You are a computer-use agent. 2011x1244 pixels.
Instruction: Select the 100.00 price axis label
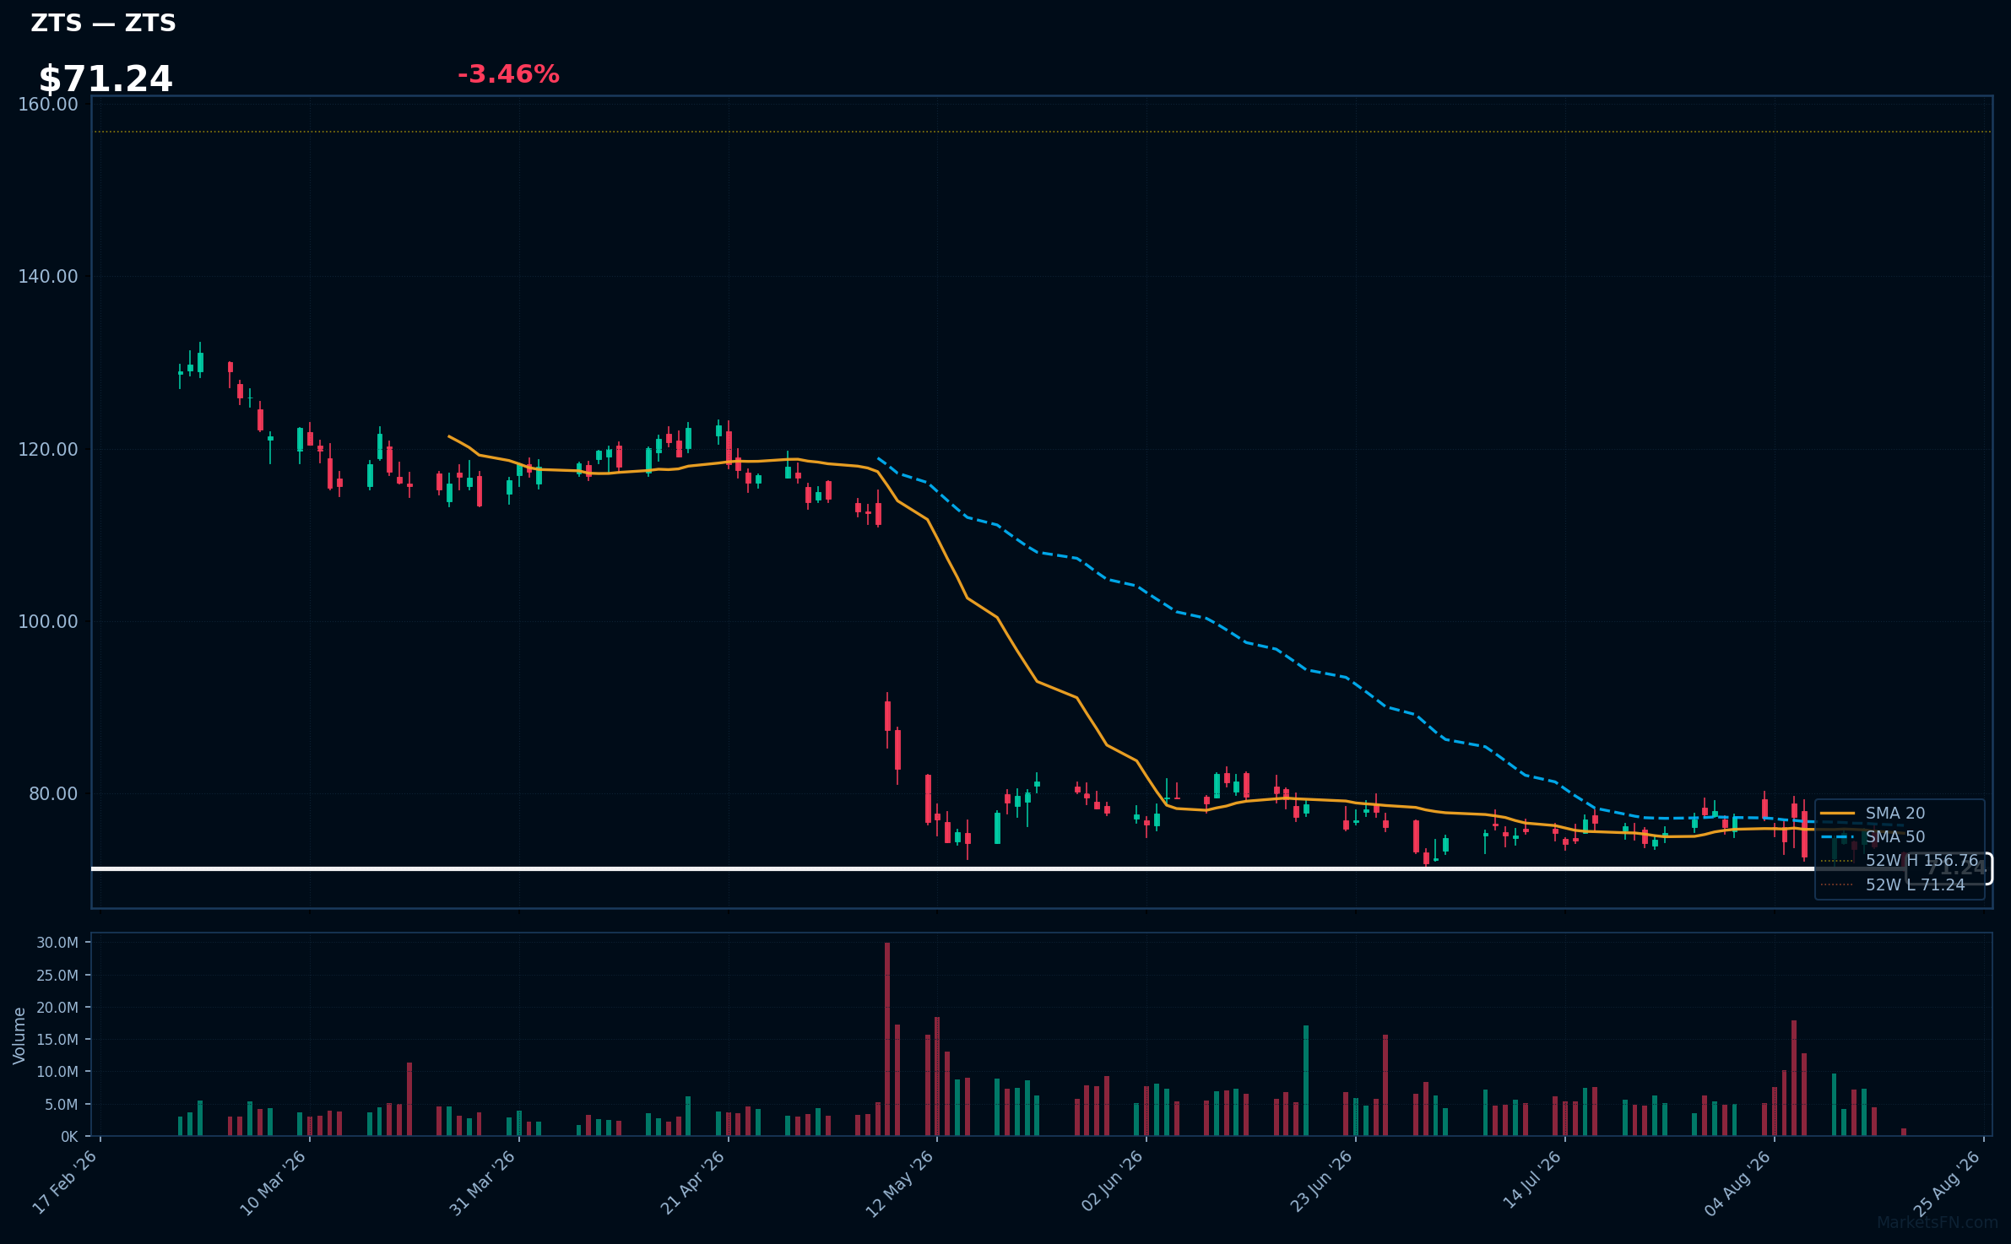pos(48,622)
